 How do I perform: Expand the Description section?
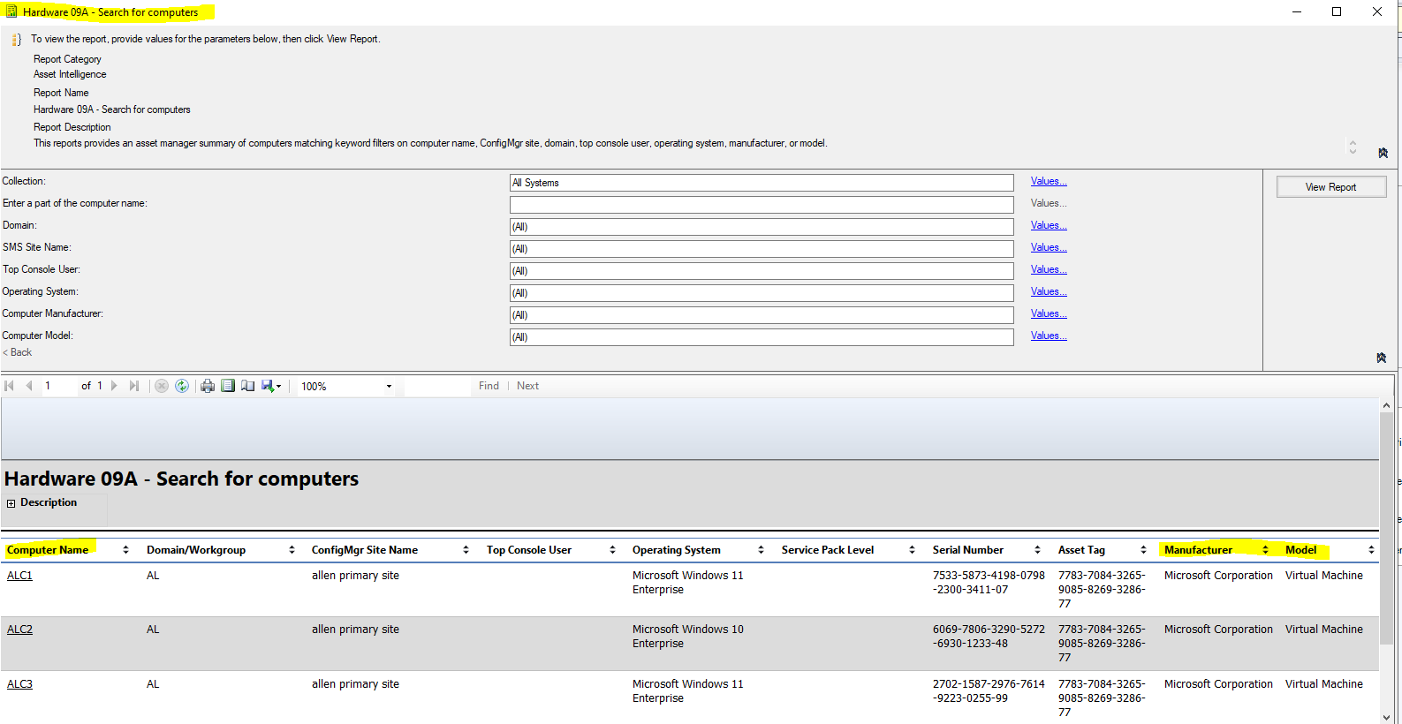click(x=11, y=503)
